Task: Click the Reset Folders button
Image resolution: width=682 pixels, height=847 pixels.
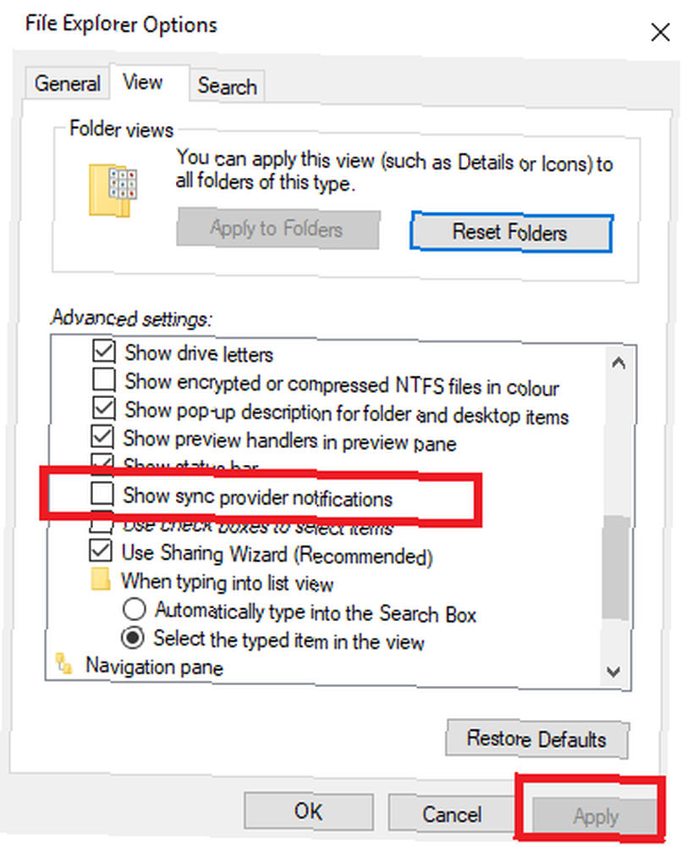Action: pos(511,232)
